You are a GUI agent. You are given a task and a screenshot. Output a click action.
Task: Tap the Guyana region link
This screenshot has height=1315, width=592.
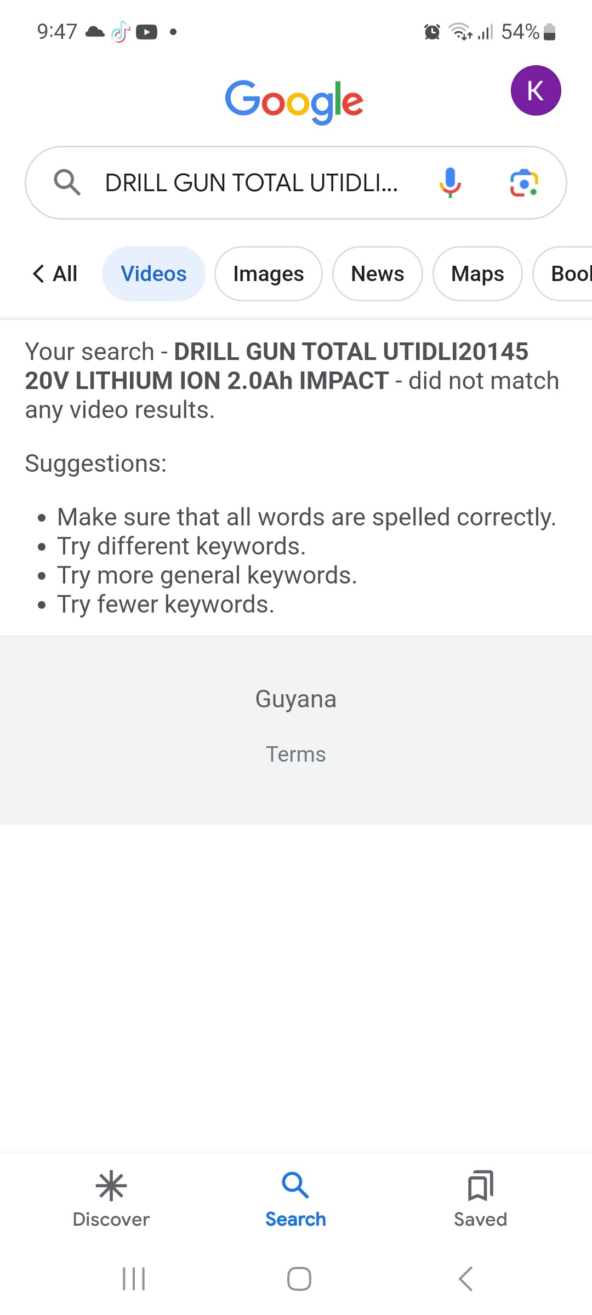[295, 699]
